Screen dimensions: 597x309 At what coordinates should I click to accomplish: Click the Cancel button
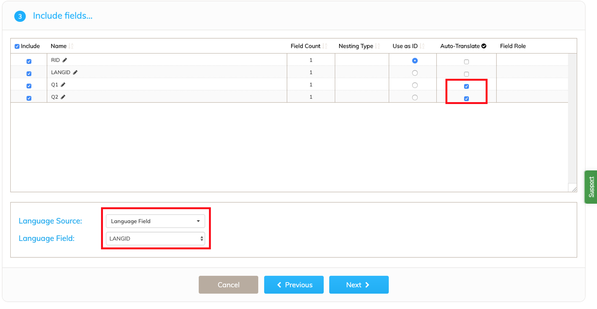tap(228, 285)
